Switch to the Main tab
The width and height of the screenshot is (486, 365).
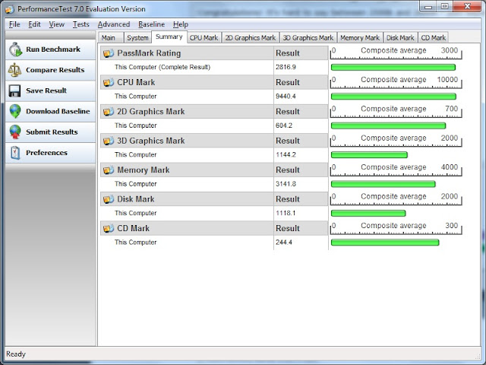(x=111, y=38)
